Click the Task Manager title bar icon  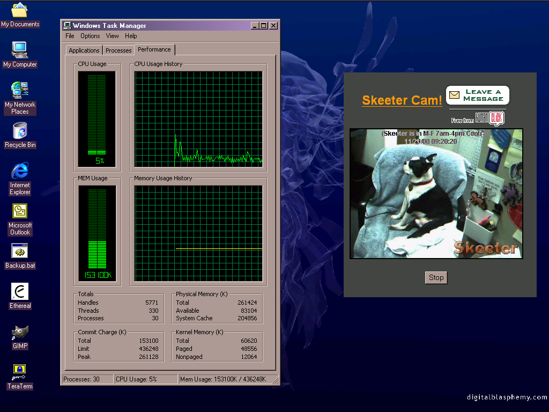point(67,25)
